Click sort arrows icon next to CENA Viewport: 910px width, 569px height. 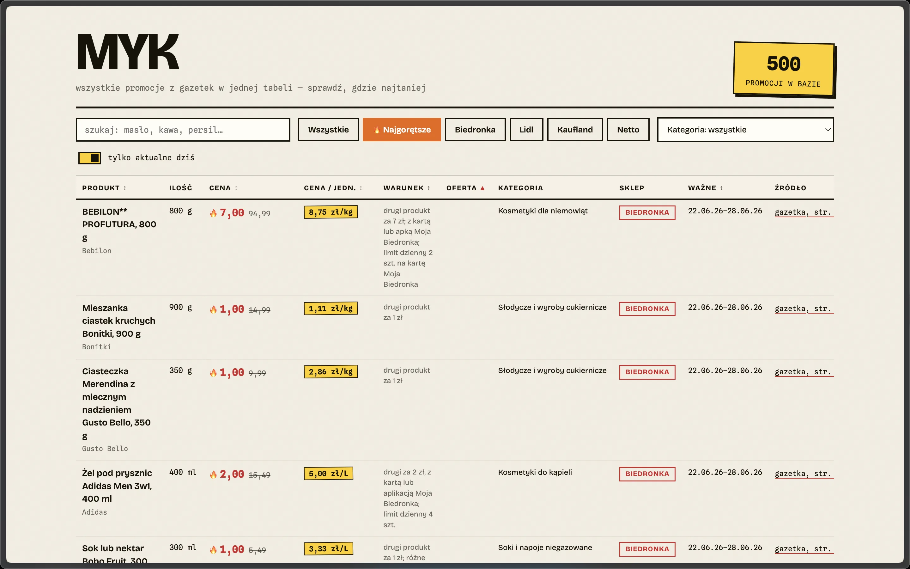(x=236, y=188)
